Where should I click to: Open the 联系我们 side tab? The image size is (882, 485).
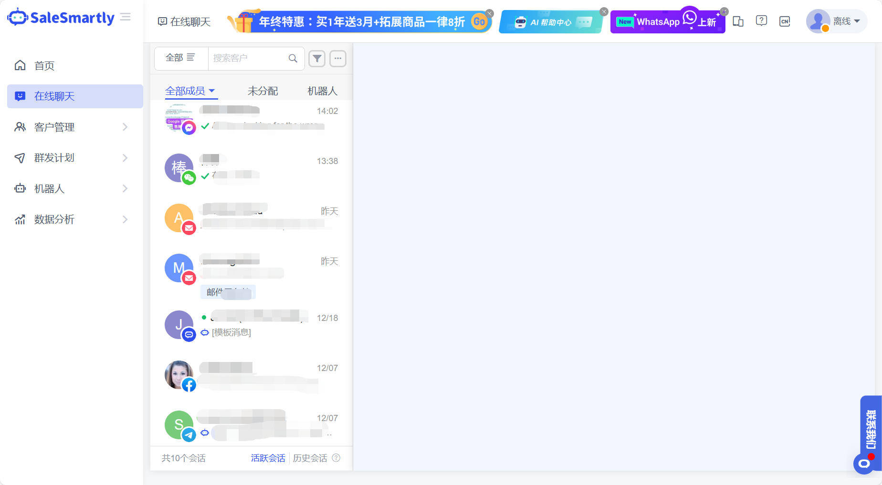871,429
